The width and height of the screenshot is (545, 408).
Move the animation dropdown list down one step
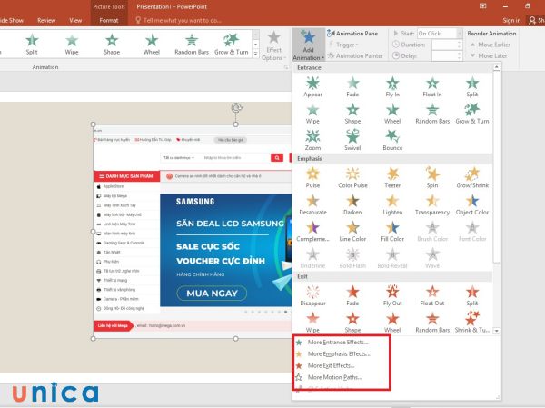(496, 331)
